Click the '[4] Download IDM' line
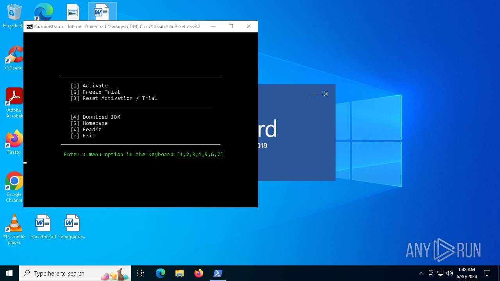Viewport: 500px width, 281px height. (x=95, y=117)
